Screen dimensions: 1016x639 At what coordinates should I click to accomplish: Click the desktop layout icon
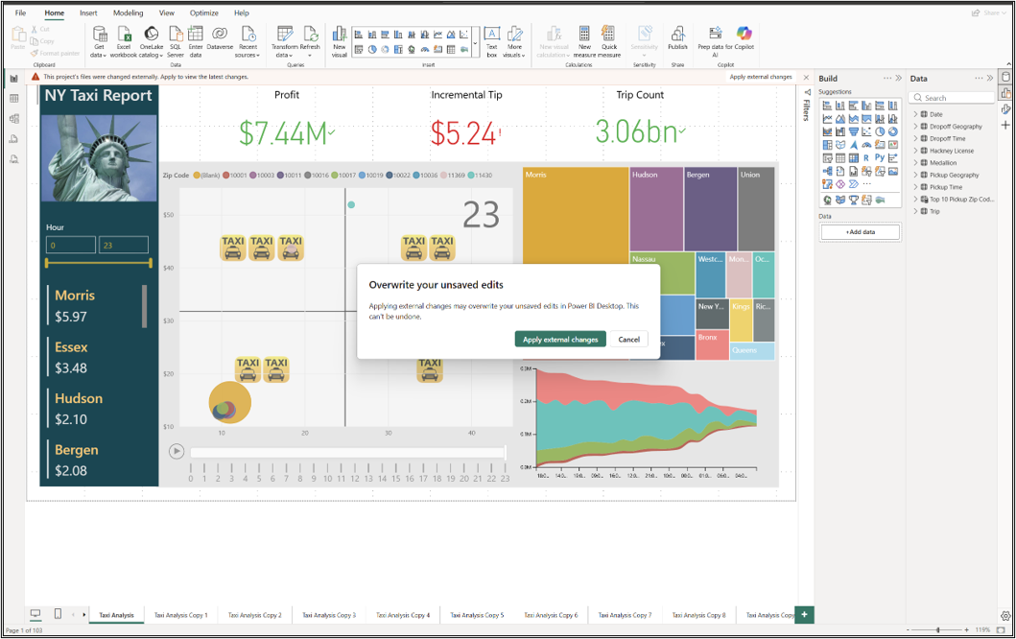click(x=35, y=613)
